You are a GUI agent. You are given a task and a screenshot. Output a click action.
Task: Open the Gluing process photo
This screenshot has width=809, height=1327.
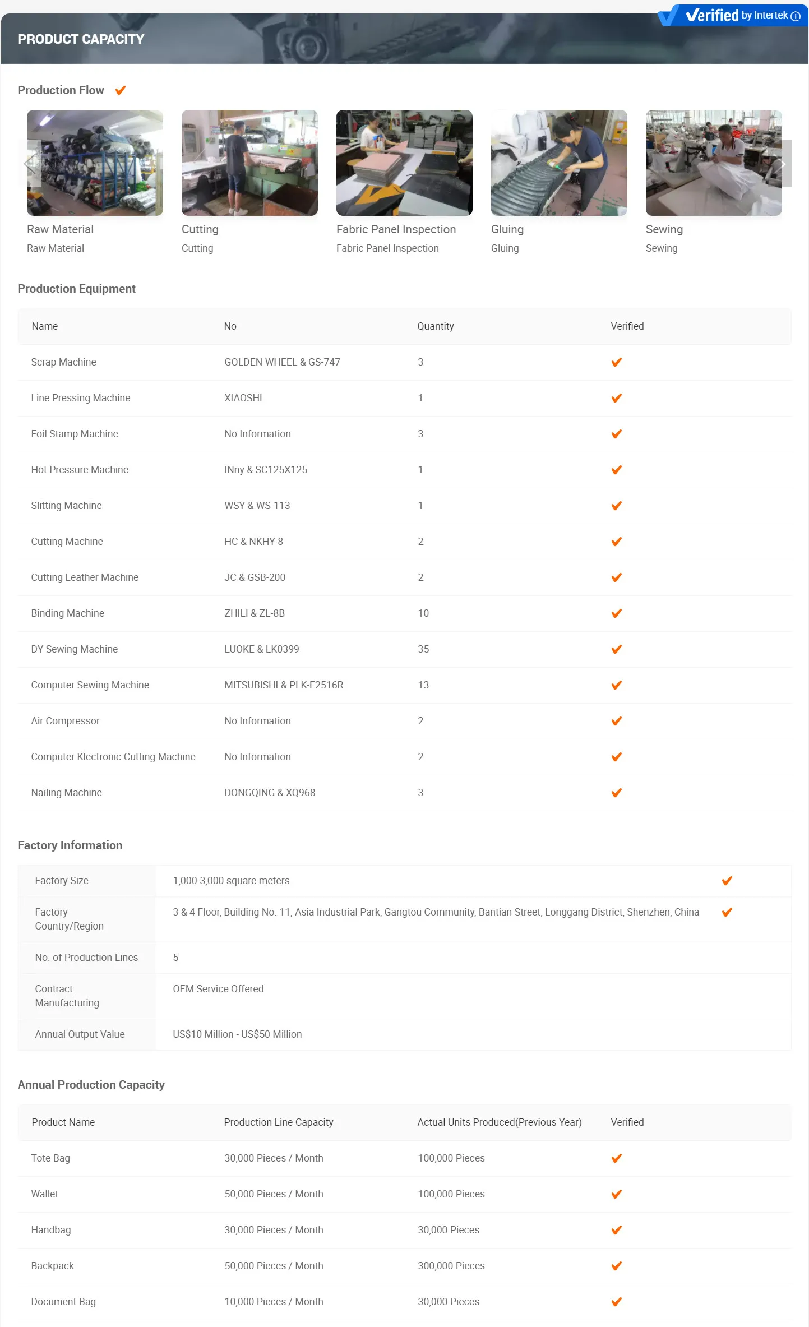click(x=559, y=163)
